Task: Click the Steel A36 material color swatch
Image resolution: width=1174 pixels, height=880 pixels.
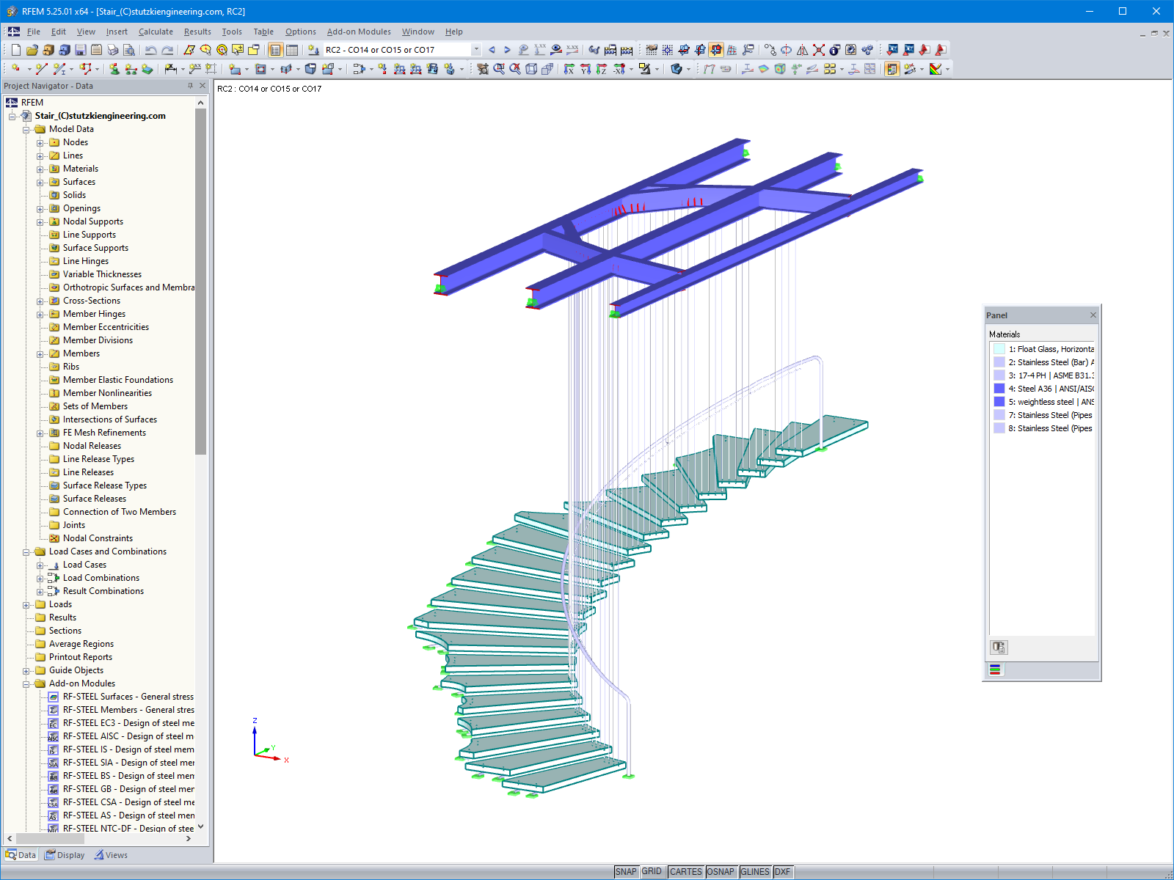Action: coord(1001,389)
